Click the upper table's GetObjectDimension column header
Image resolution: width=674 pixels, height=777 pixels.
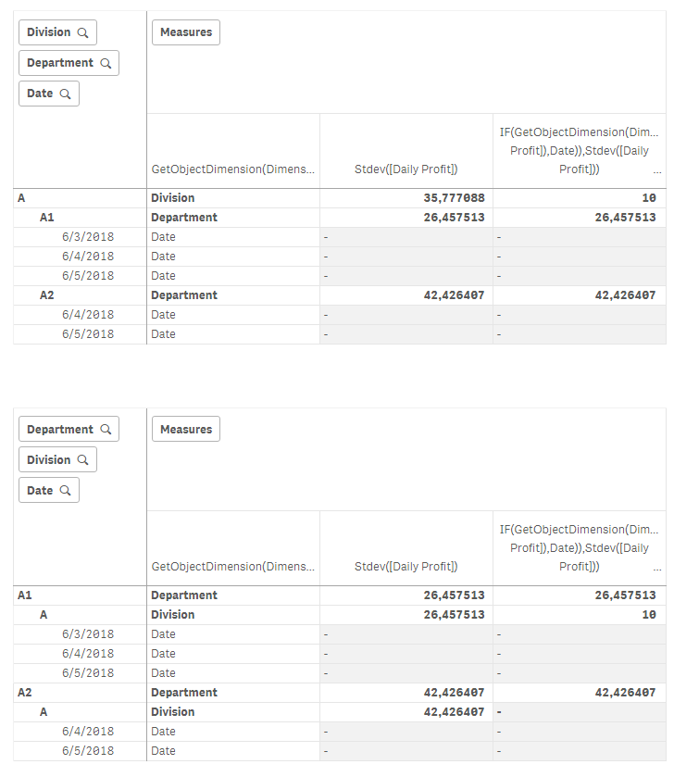pyautogui.click(x=232, y=169)
